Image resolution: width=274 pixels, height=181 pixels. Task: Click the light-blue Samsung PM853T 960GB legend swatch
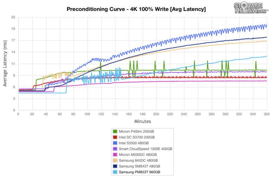(115, 172)
